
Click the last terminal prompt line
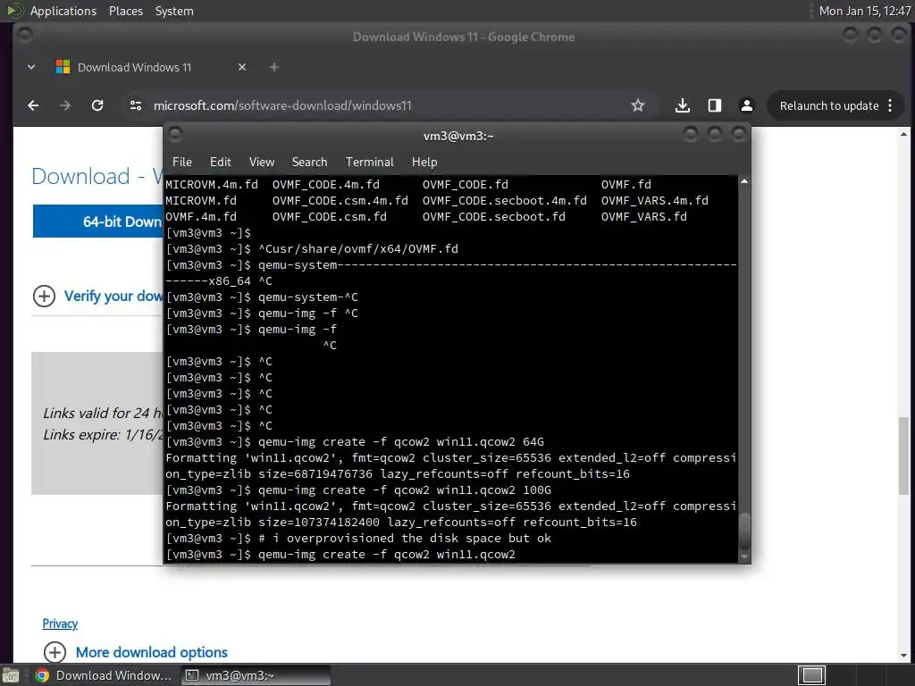click(340, 554)
